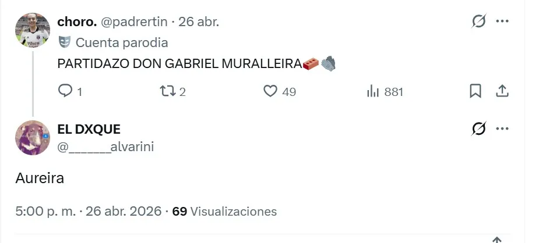Repost the PARTIDAZO tweet
Viewport: 546px width, 243px height.
167,91
